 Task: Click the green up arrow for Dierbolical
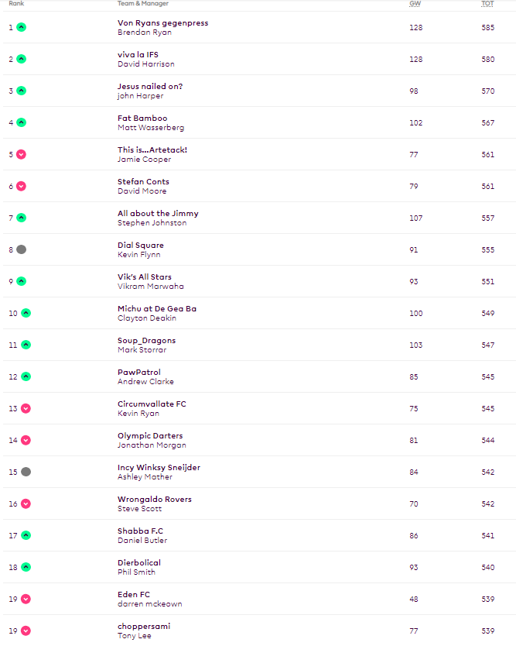[26, 567]
